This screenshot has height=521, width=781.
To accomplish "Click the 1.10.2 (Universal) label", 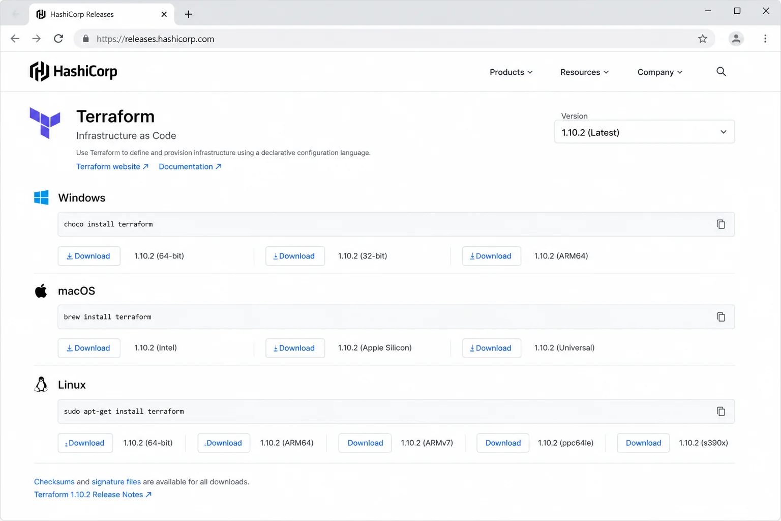I will click(564, 348).
